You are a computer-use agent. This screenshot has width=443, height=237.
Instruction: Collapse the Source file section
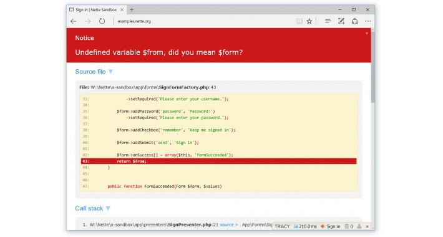point(94,72)
